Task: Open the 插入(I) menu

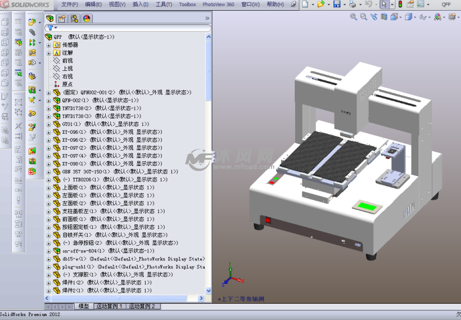Action: pos(141,4)
